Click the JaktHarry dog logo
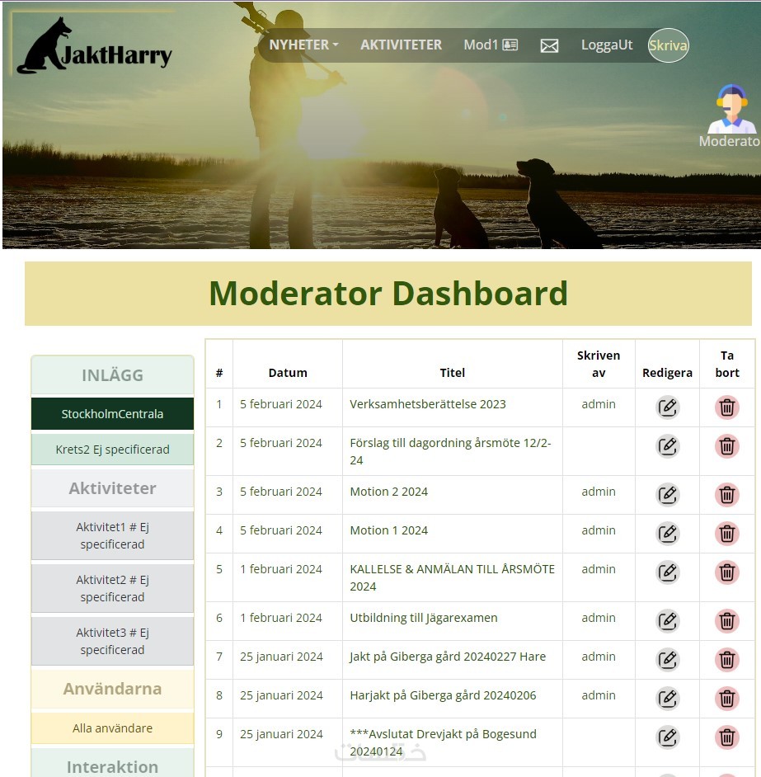The height and width of the screenshot is (777, 761). click(94, 46)
